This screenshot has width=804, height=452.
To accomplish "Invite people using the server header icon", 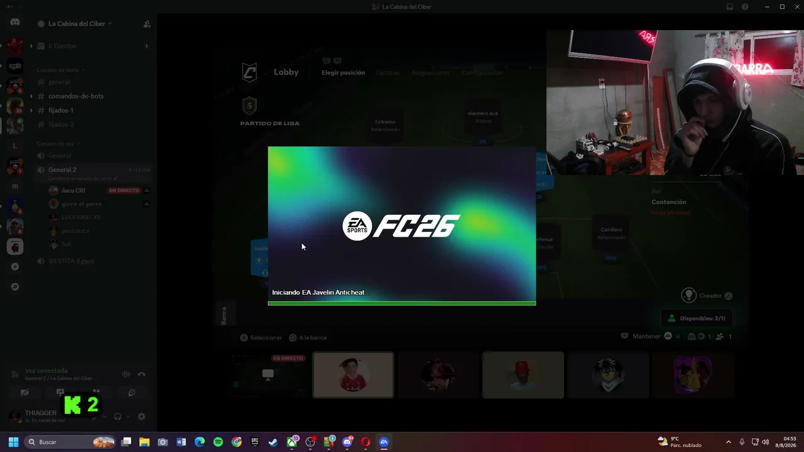I will click(147, 24).
